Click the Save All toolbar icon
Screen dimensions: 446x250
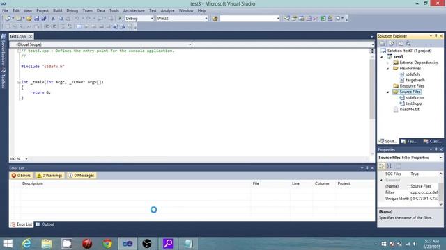43,19
